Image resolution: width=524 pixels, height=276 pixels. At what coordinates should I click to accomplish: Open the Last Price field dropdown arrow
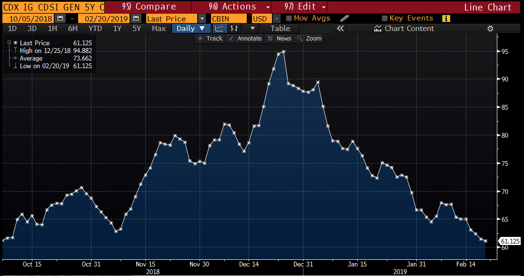[202, 19]
